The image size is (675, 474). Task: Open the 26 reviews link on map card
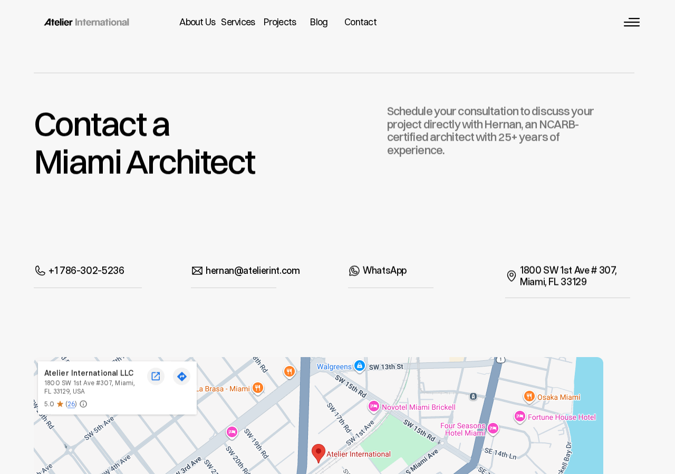click(x=71, y=404)
